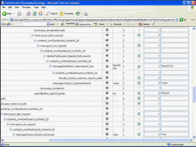This screenshot has height=147, width=196.
Task: Click the Links toolbar label
Action: pos(193,20)
